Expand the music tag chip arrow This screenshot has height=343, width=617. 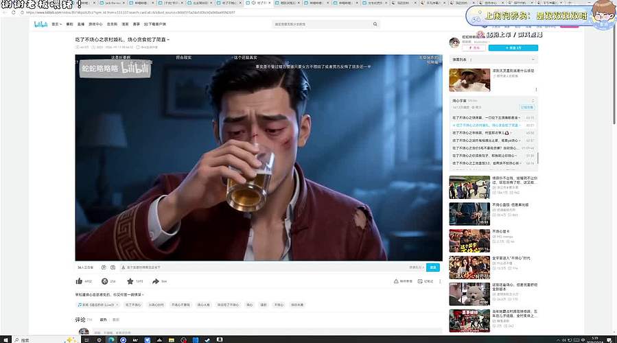117,305
